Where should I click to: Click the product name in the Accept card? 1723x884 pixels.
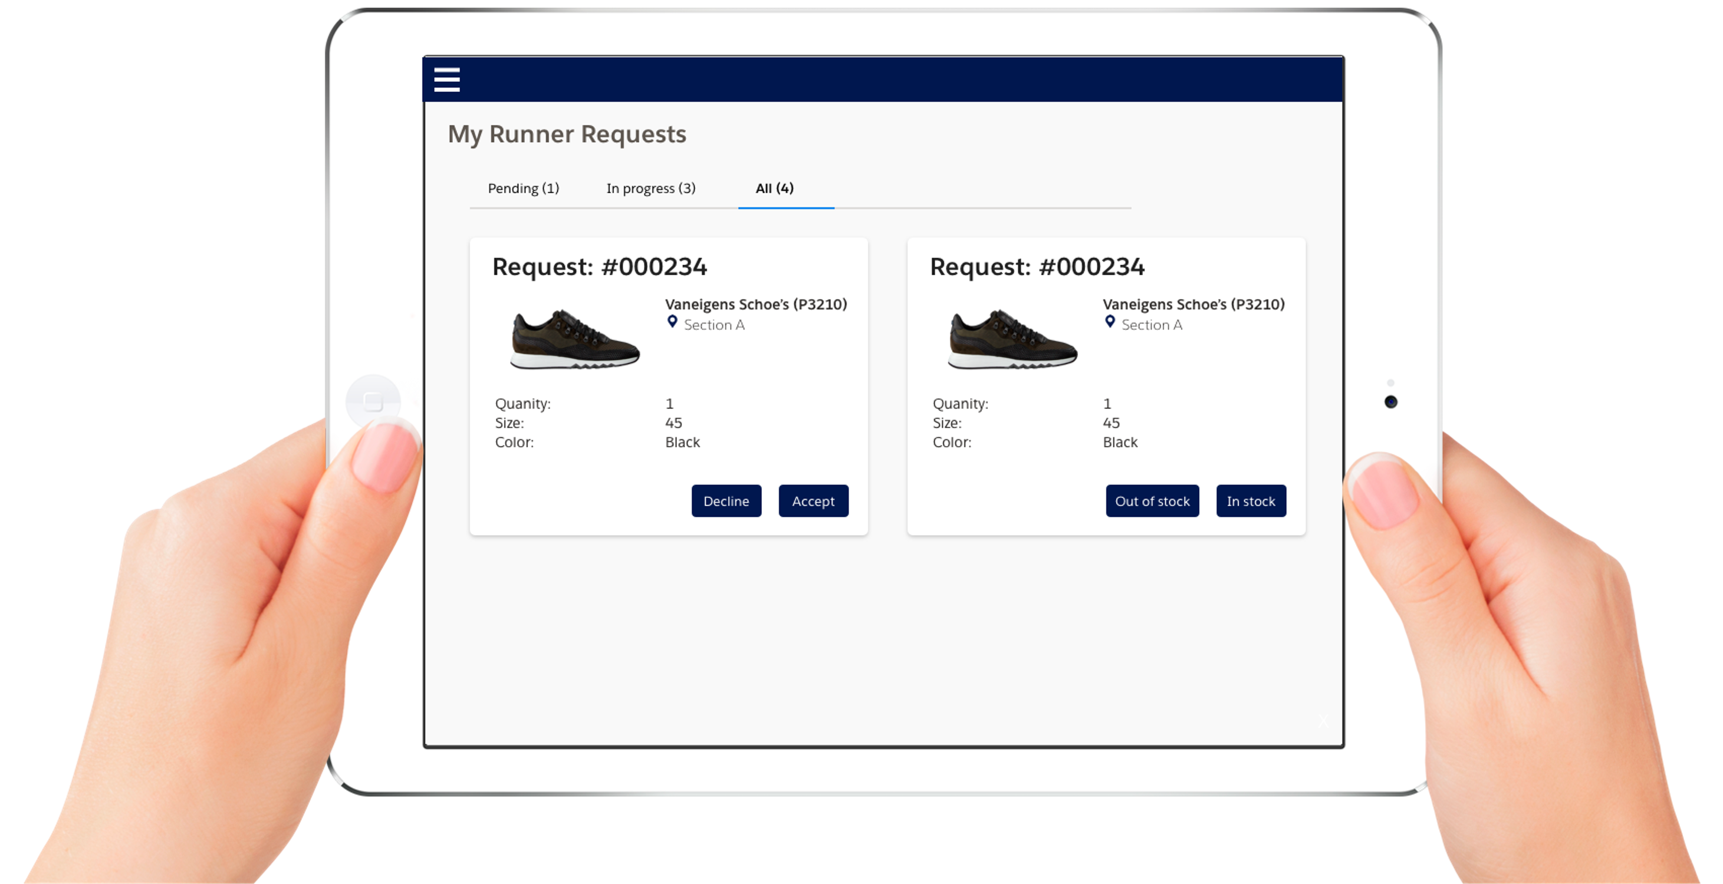coord(756,304)
